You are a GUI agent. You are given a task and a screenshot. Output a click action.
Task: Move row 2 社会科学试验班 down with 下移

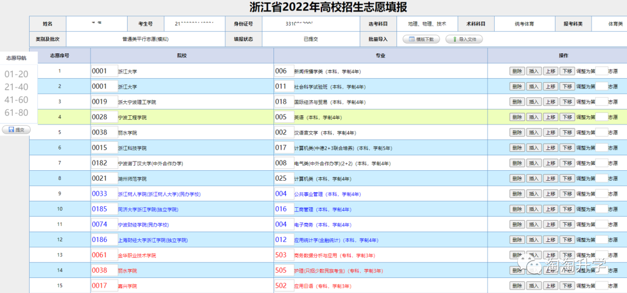(567, 86)
